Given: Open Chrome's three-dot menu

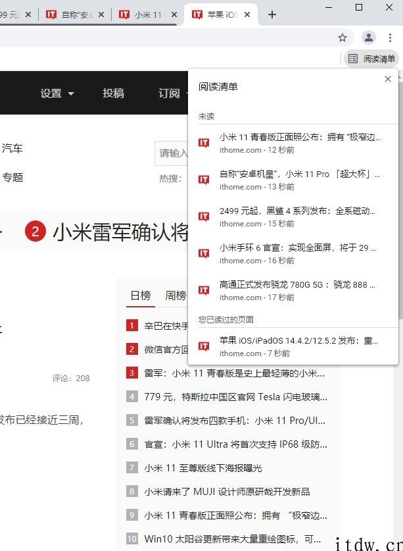Looking at the screenshot, I should point(390,38).
